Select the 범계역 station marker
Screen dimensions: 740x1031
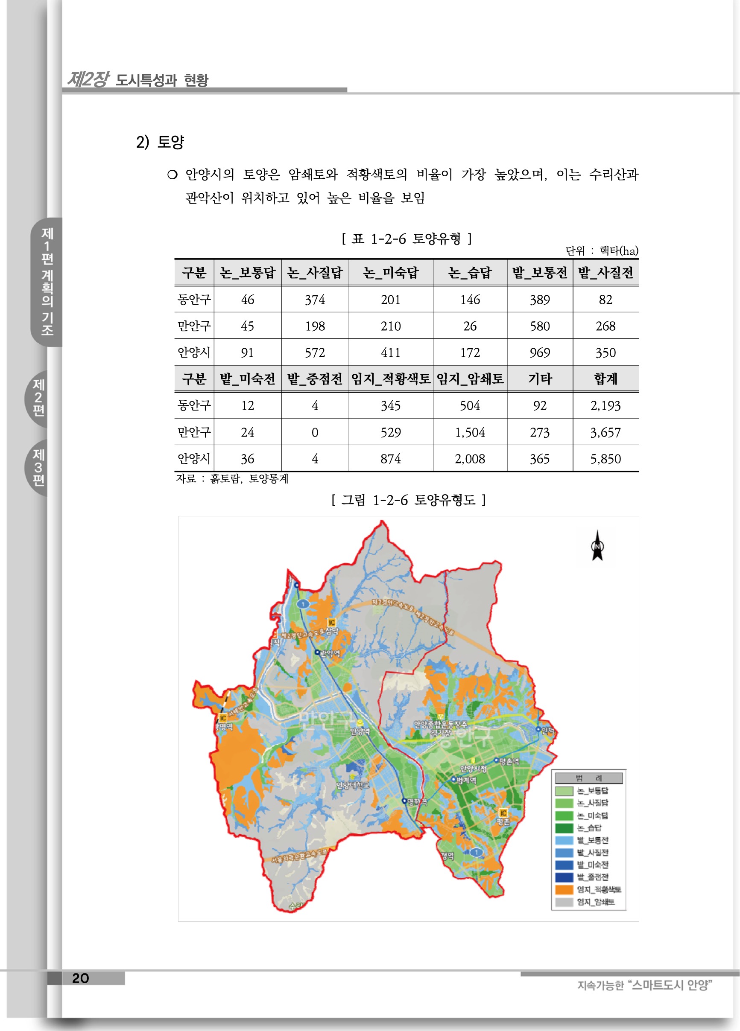pyautogui.click(x=453, y=779)
